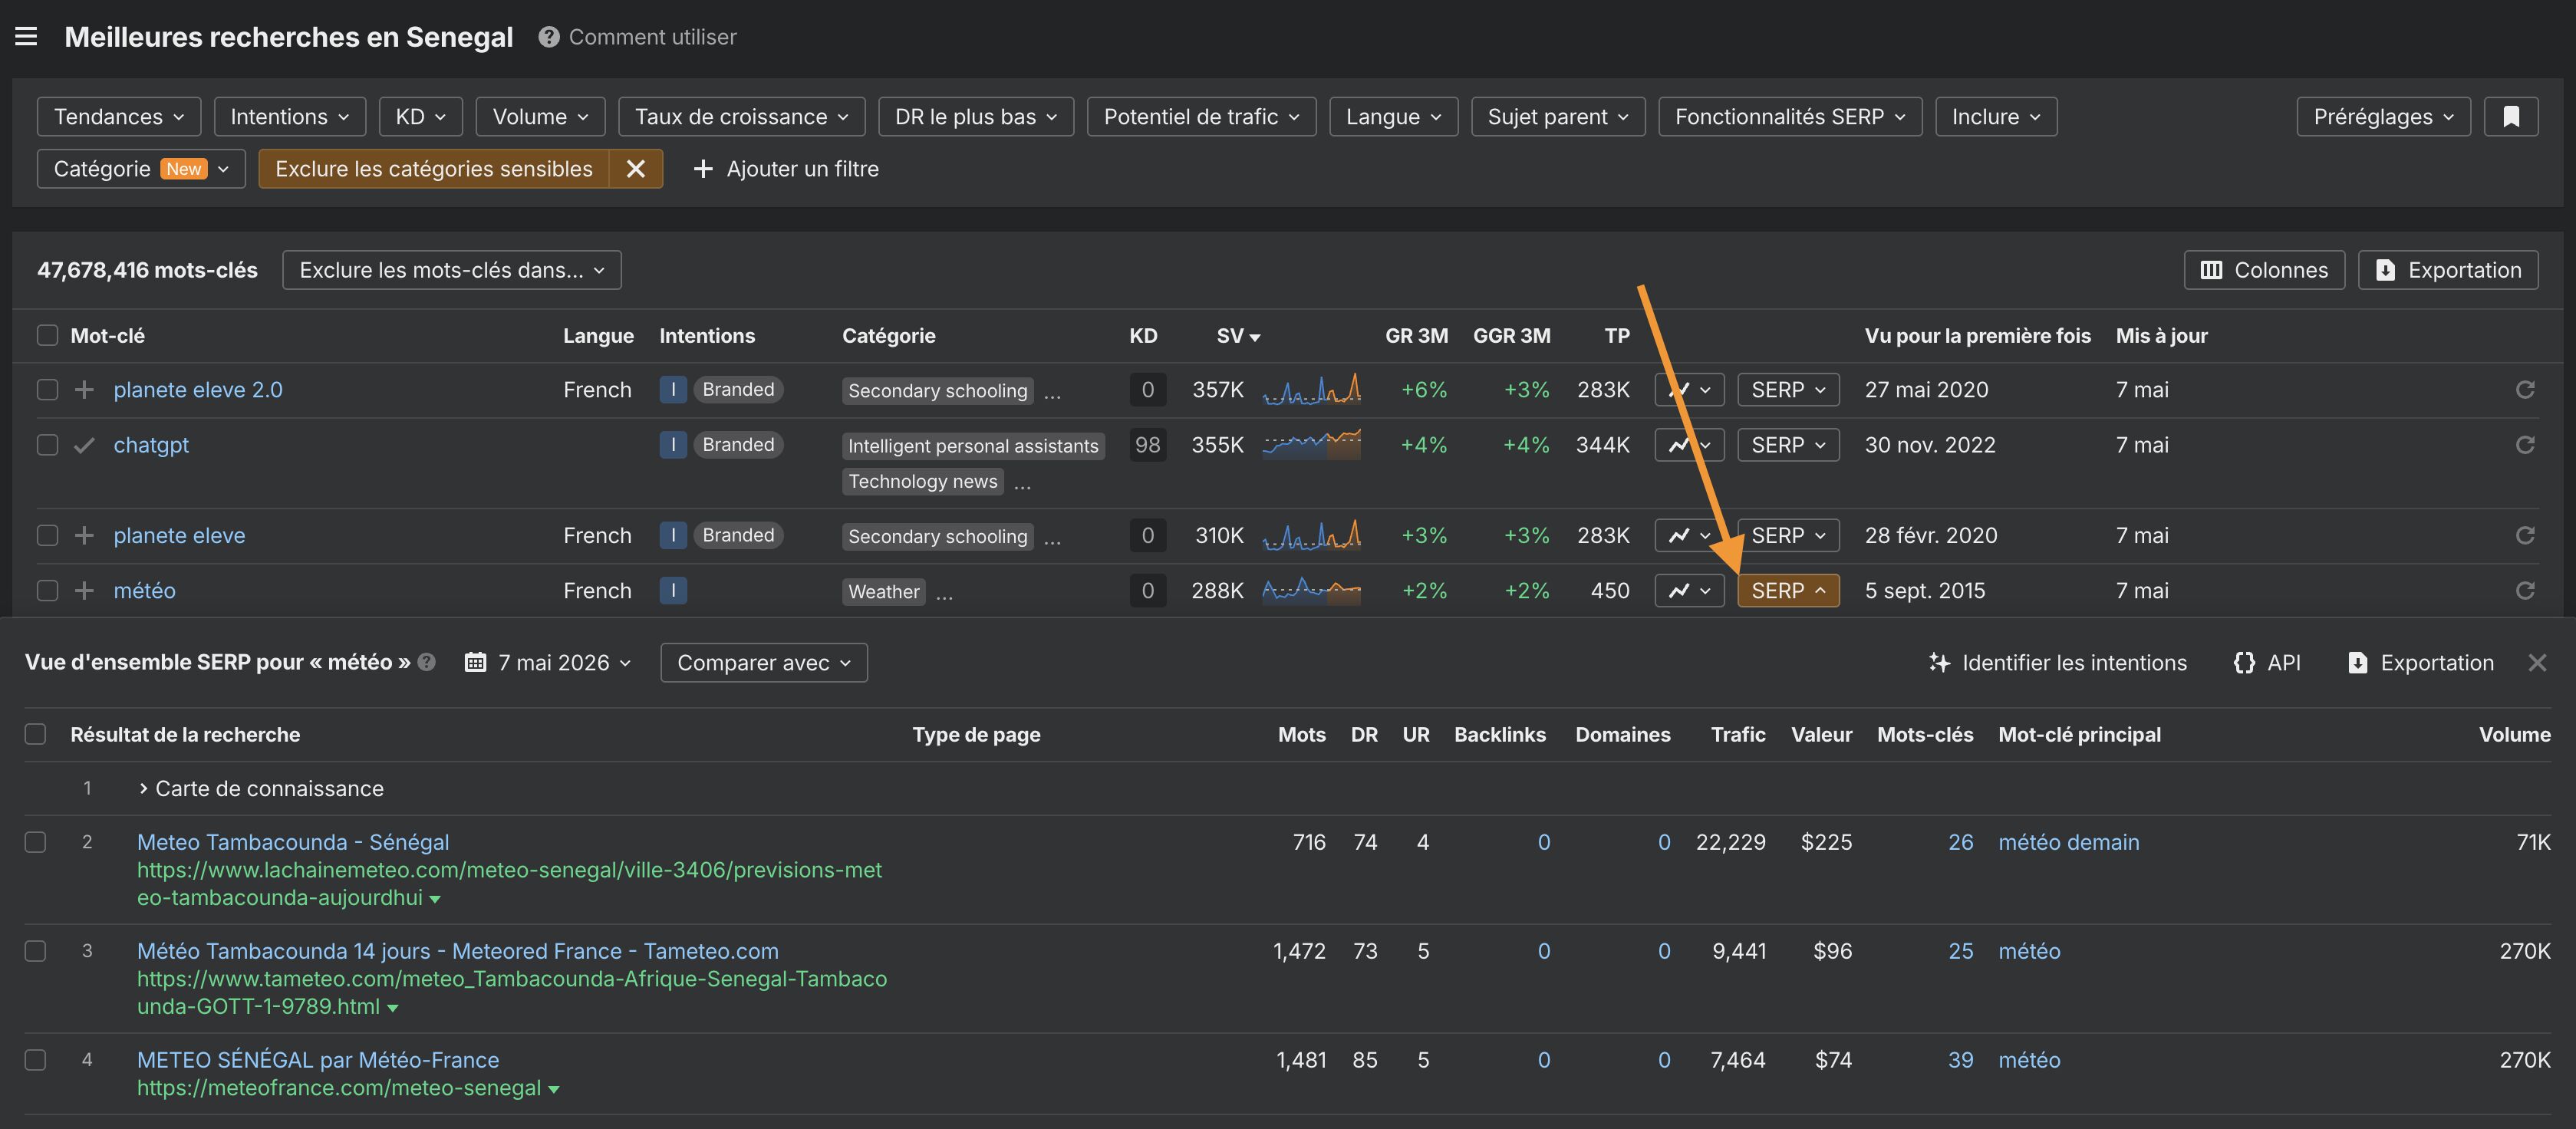Image resolution: width=2576 pixels, height=1129 pixels.
Task: Change the '7 mai 2026' date picker
Action: coord(548,663)
